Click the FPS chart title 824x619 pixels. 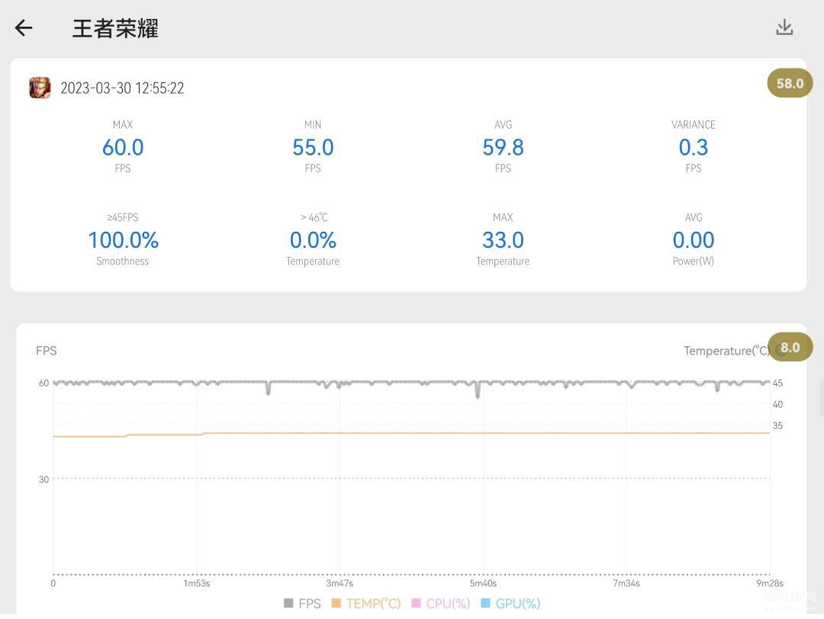[47, 351]
